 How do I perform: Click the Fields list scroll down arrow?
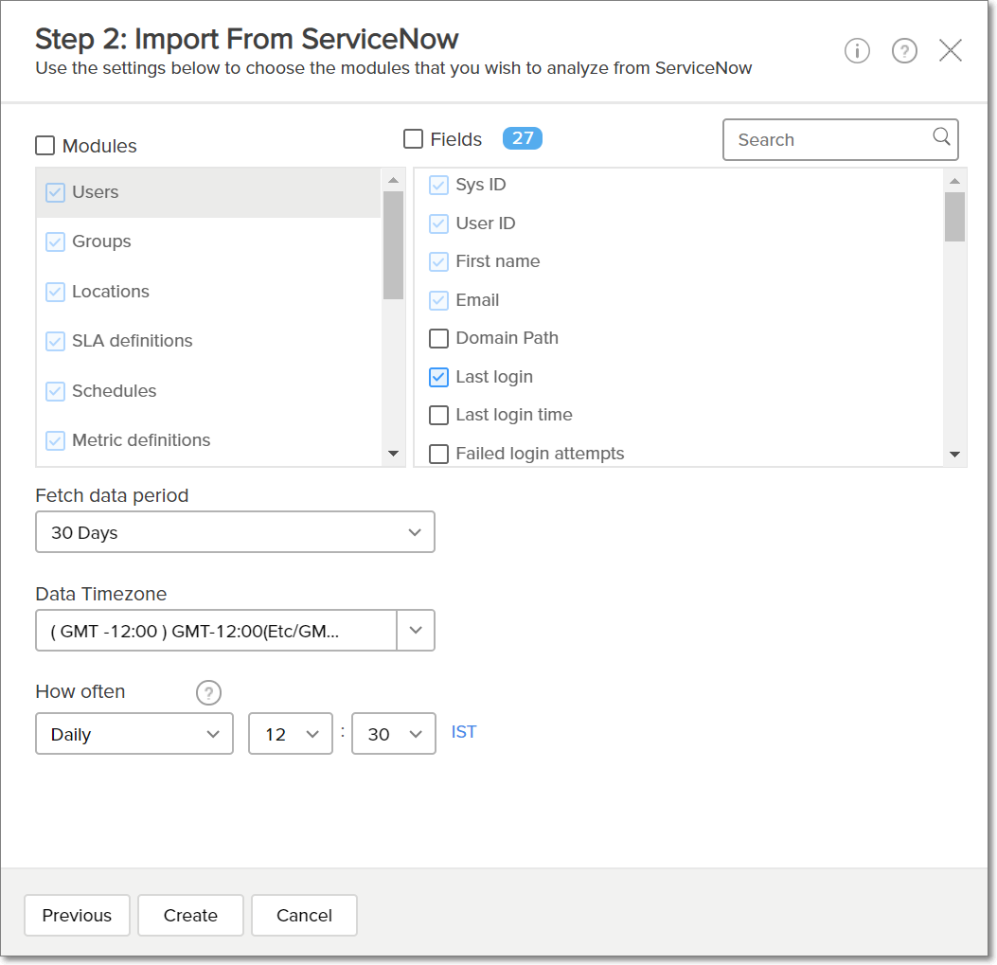pos(955,455)
